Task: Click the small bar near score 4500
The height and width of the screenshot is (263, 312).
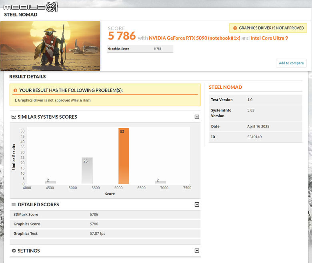Action: point(50,182)
